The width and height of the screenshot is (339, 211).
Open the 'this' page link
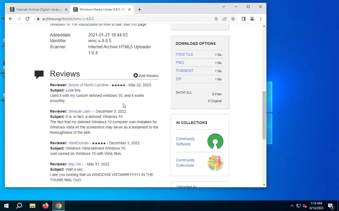click(x=134, y=24)
